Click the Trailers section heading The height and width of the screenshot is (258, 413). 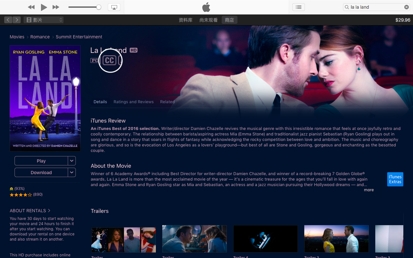click(x=100, y=211)
